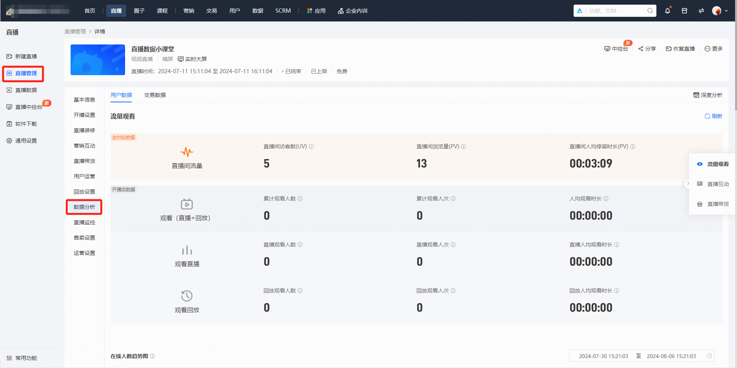The width and height of the screenshot is (737, 368).
Task: Open 深度分析 deep analysis
Action: 708,95
